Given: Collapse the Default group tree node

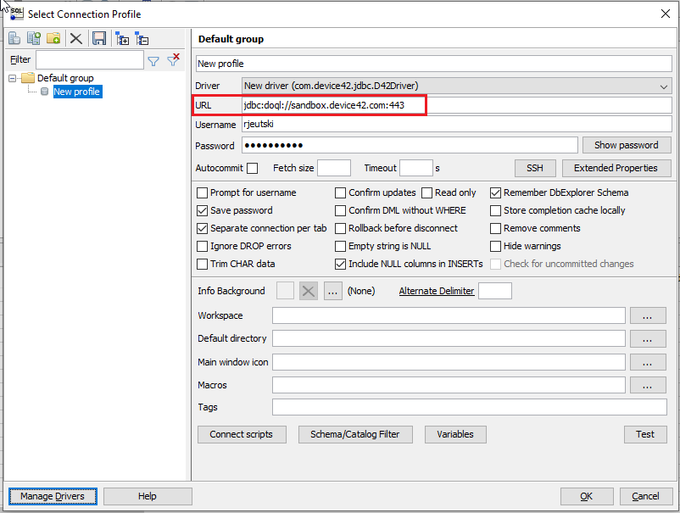Looking at the screenshot, I should [14, 78].
